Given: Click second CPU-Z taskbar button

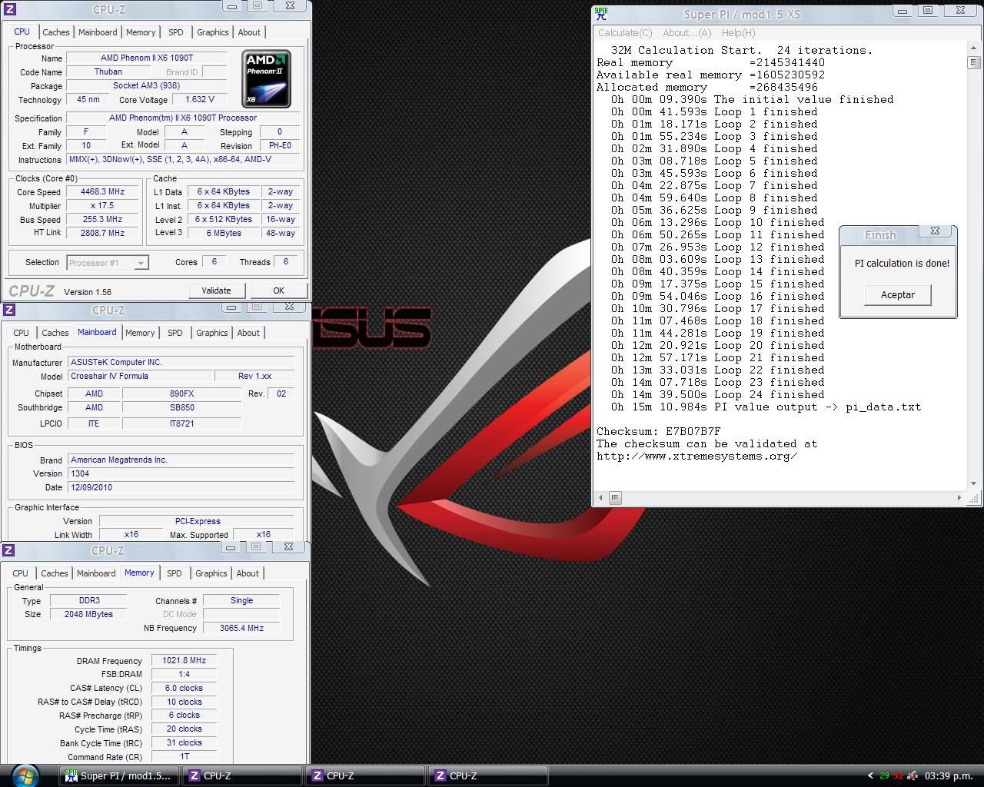Looking at the screenshot, I should tap(365, 776).
